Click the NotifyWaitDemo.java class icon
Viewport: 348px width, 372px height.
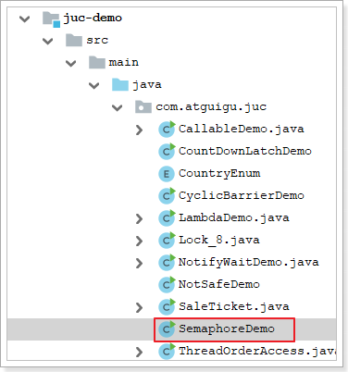click(167, 263)
